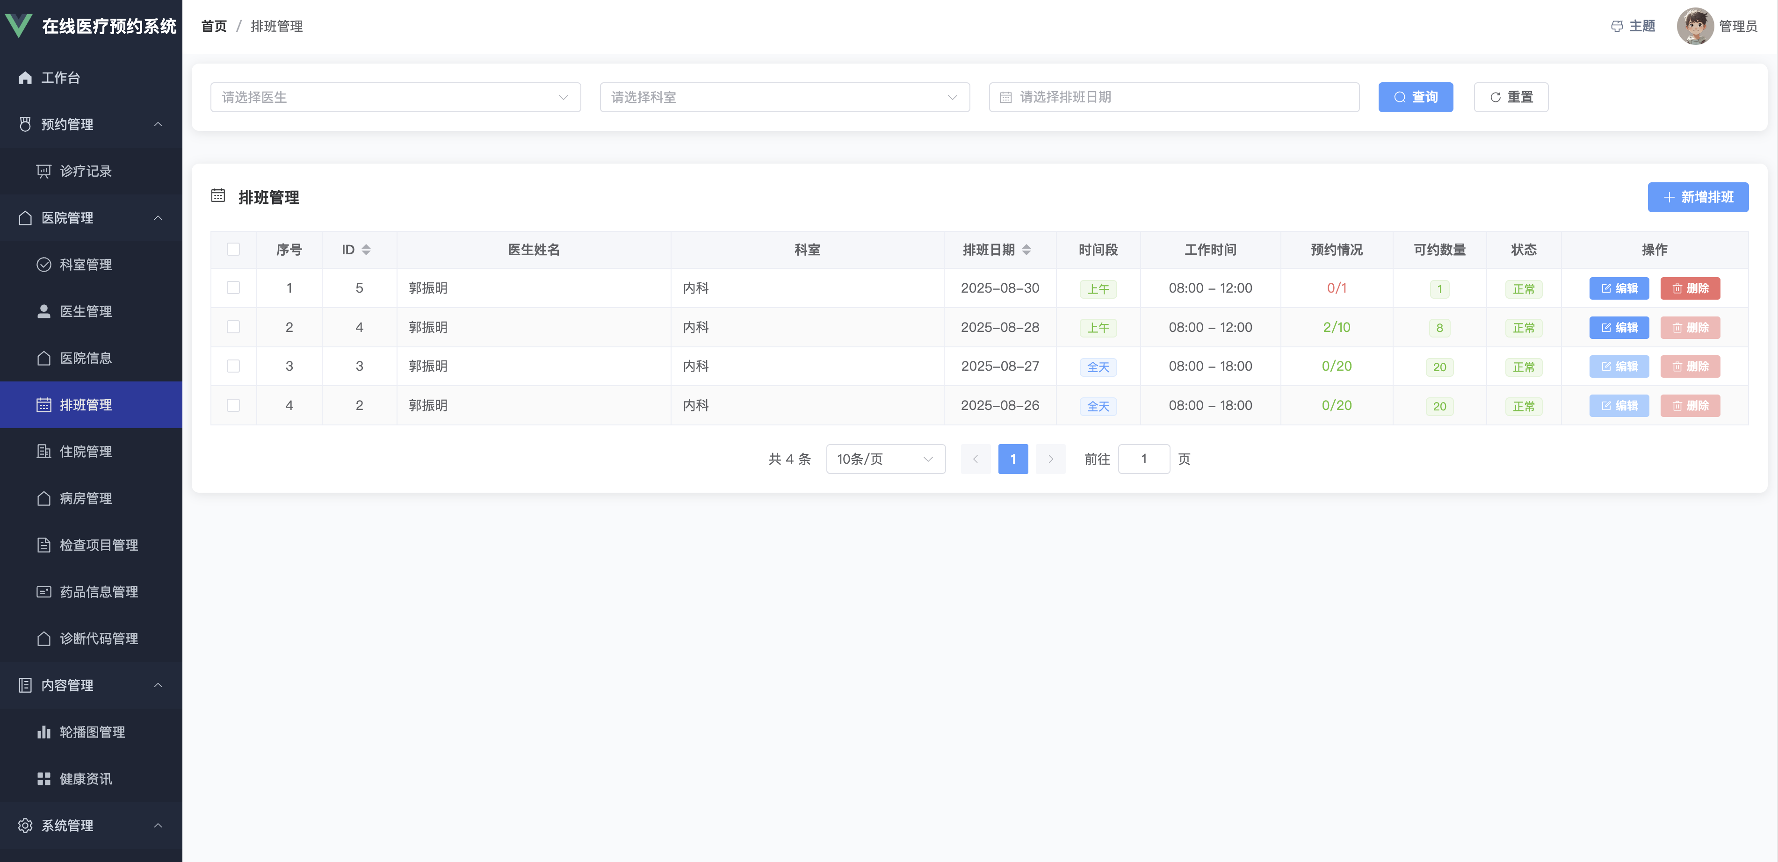Click edit button for 2025-08-30 row

click(1619, 288)
